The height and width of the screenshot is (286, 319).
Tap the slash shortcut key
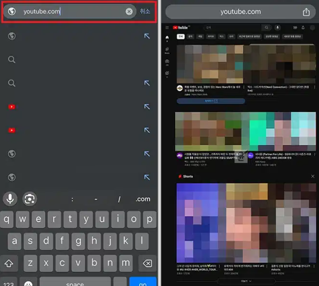tap(119, 199)
